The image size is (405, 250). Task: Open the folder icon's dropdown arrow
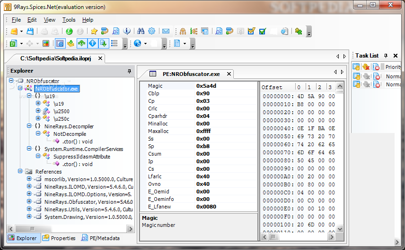(x=21, y=32)
